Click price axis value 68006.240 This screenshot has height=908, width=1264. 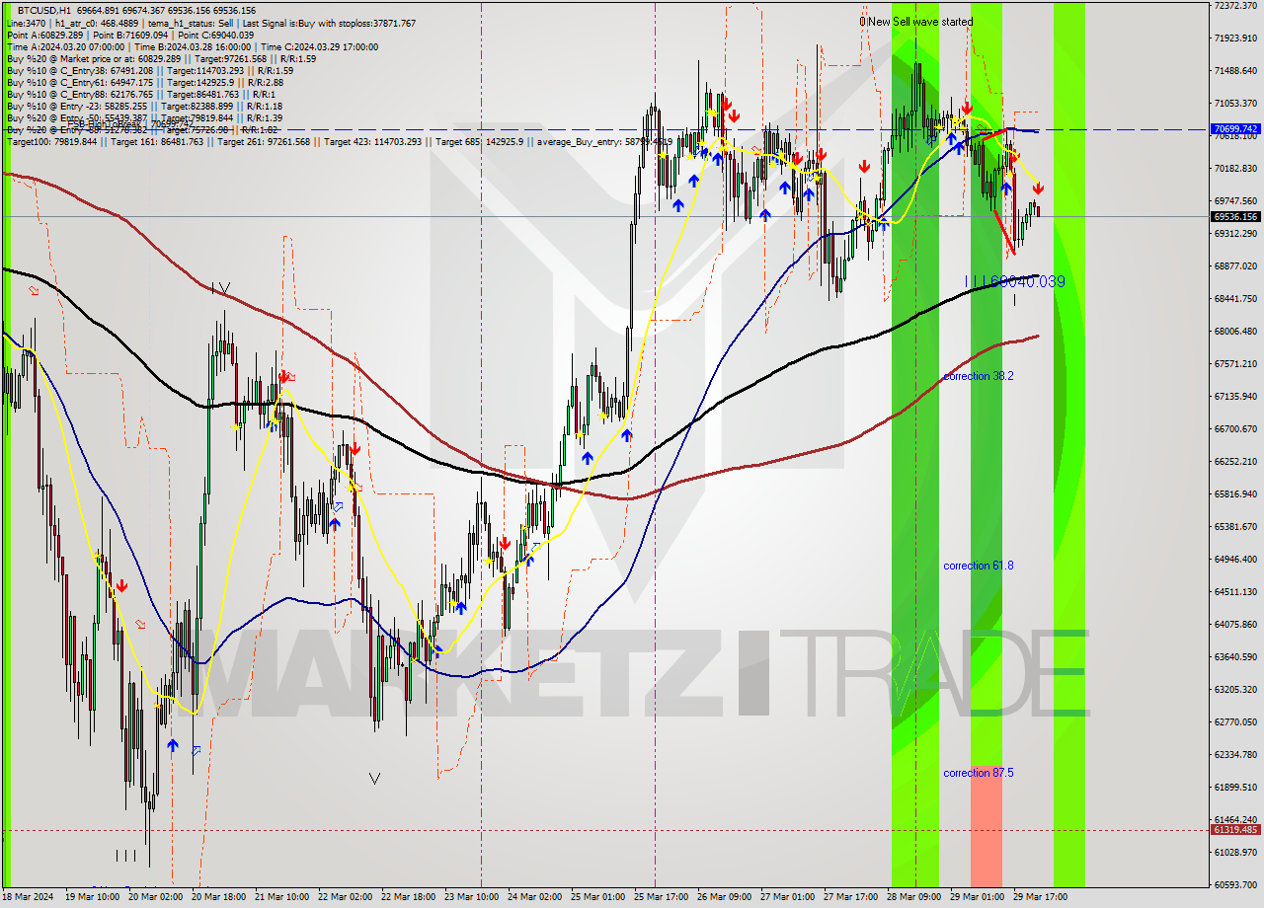click(1235, 332)
